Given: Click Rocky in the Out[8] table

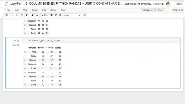Looking at the screenshot, I should (33, 68).
